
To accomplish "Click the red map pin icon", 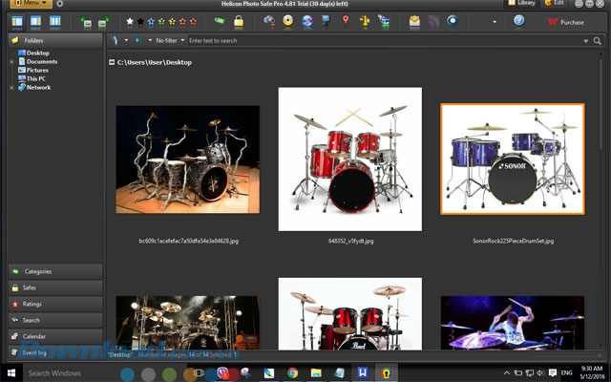I will tap(345, 21).
